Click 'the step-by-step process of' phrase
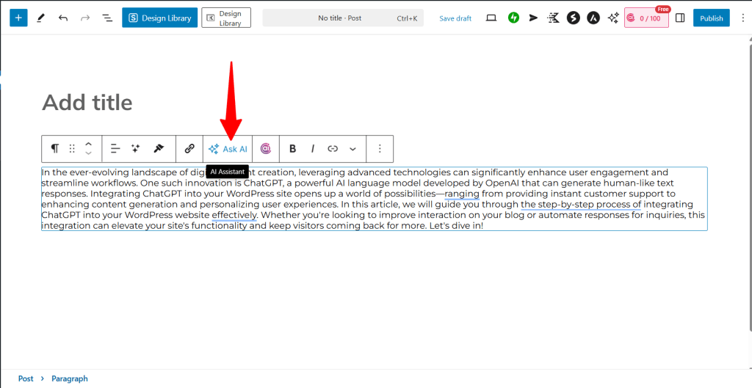Viewport: 752px width, 388px height. click(x=581, y=204)
